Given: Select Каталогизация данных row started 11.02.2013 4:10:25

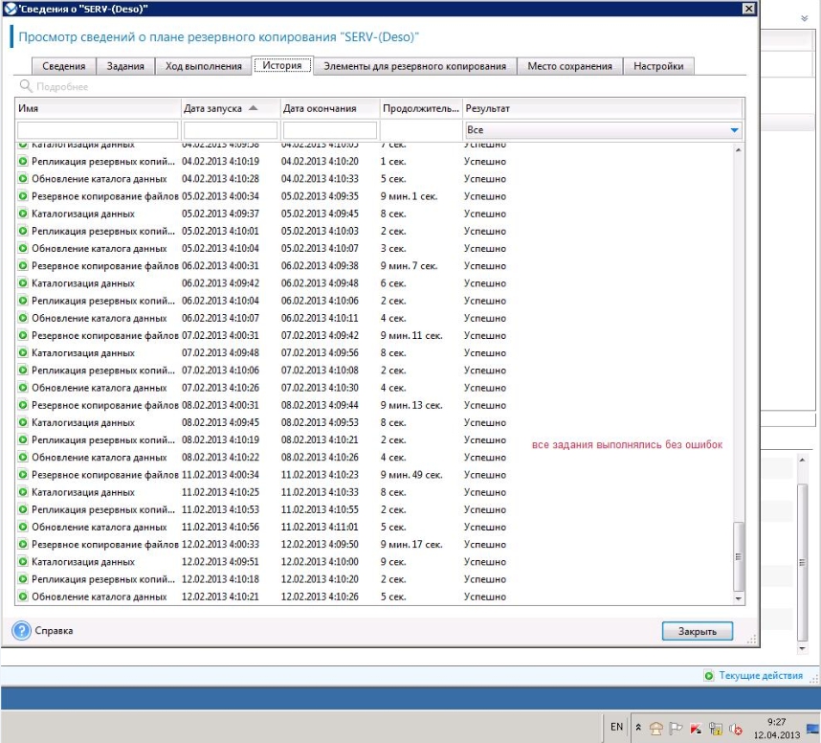Looking at the screenshot, I should point(374,492).
